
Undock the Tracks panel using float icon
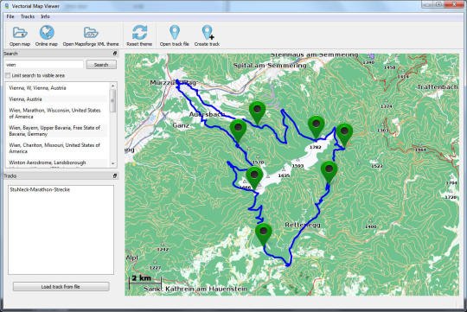click(x=115, y=176)
